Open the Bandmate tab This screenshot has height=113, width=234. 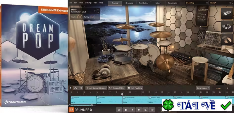pyautogui.click(x=172, y=3)
